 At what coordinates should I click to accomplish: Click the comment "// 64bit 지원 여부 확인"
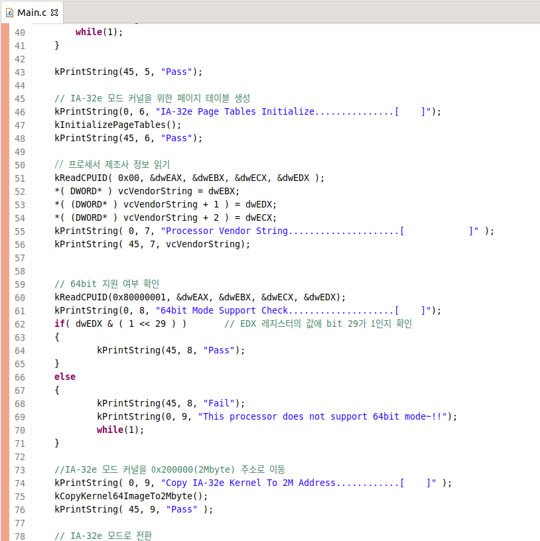[107, 284]
